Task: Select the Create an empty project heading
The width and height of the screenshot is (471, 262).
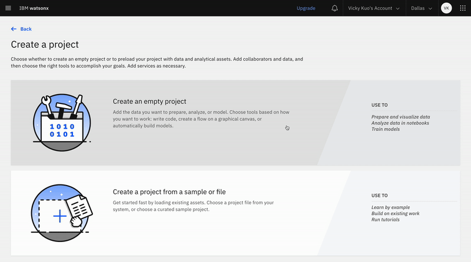Action: pos(149,102)
